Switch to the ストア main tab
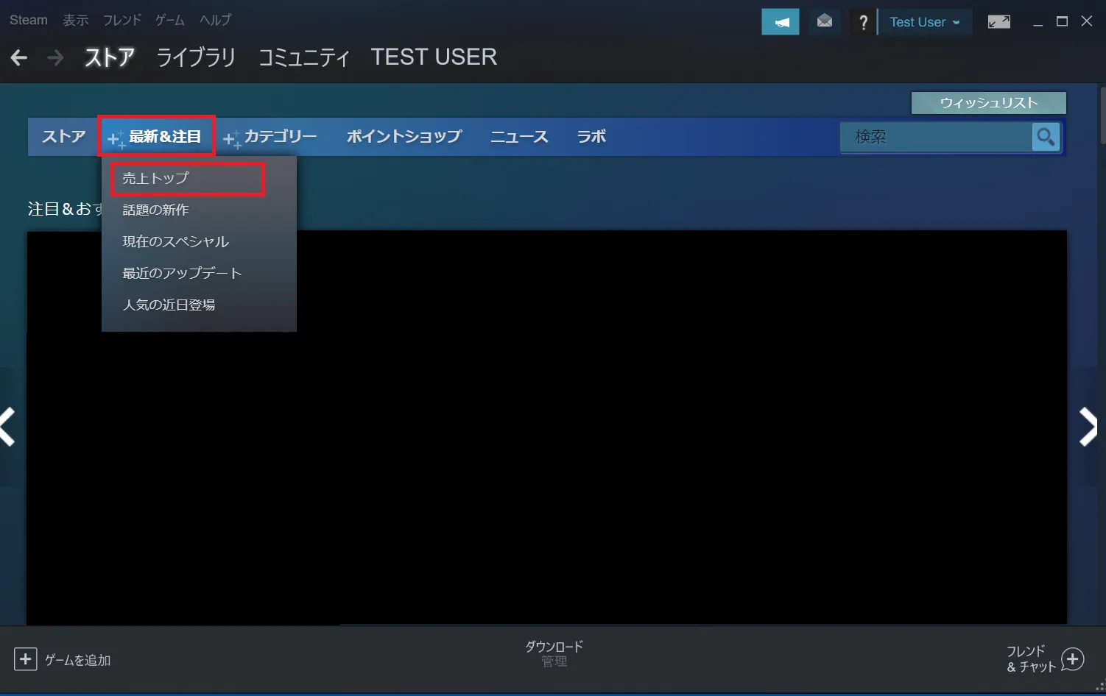Viewport: 1106px width, 696px height. coord(110,57)
